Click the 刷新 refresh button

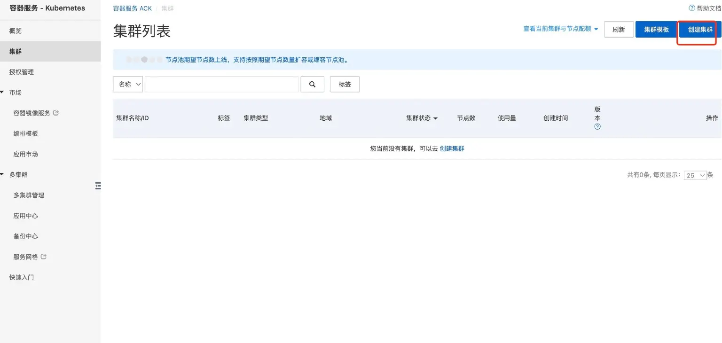(x=619, y=29)
